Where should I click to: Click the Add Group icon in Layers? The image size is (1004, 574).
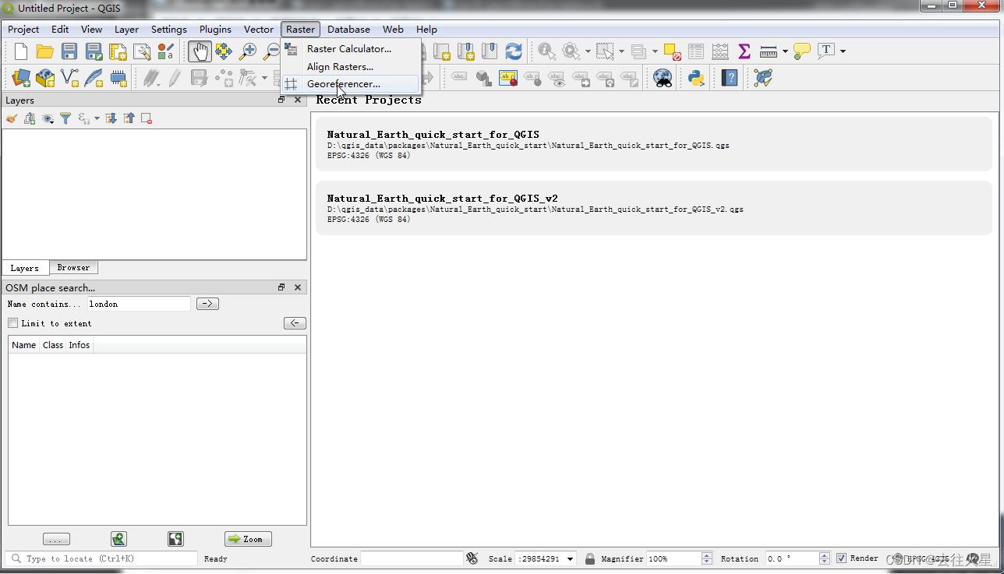click(x=30, y=118)
